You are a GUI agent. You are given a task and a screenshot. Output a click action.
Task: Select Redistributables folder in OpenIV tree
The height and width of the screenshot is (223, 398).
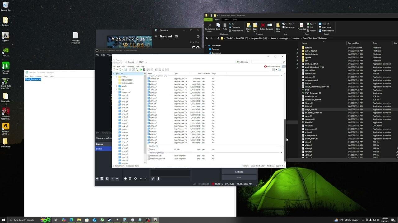[127, 83]
